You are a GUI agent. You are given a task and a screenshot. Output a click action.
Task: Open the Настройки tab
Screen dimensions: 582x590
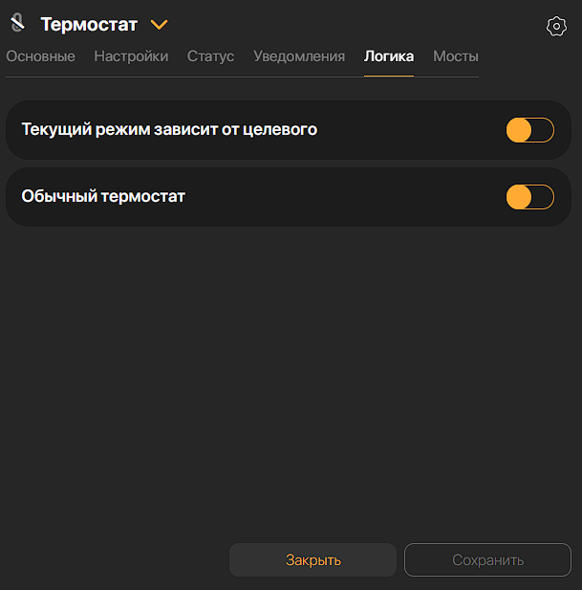pyautogui.click(x=131, y=56)
